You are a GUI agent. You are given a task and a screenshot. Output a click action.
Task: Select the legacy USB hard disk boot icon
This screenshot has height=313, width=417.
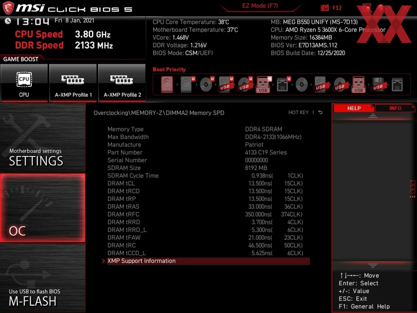point(321,84)
